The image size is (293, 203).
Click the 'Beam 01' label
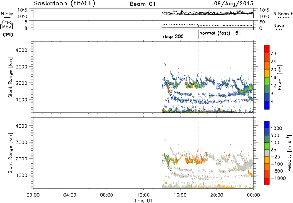(x=142, y=4)
